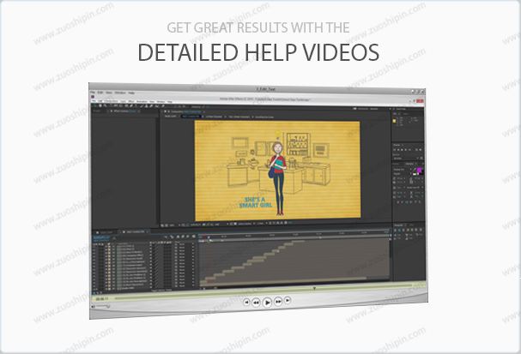Image resolution: width=521 pixels, height=354 pixels.
Task: Click the fast-forward button in player controls
Action: [279, 302]
